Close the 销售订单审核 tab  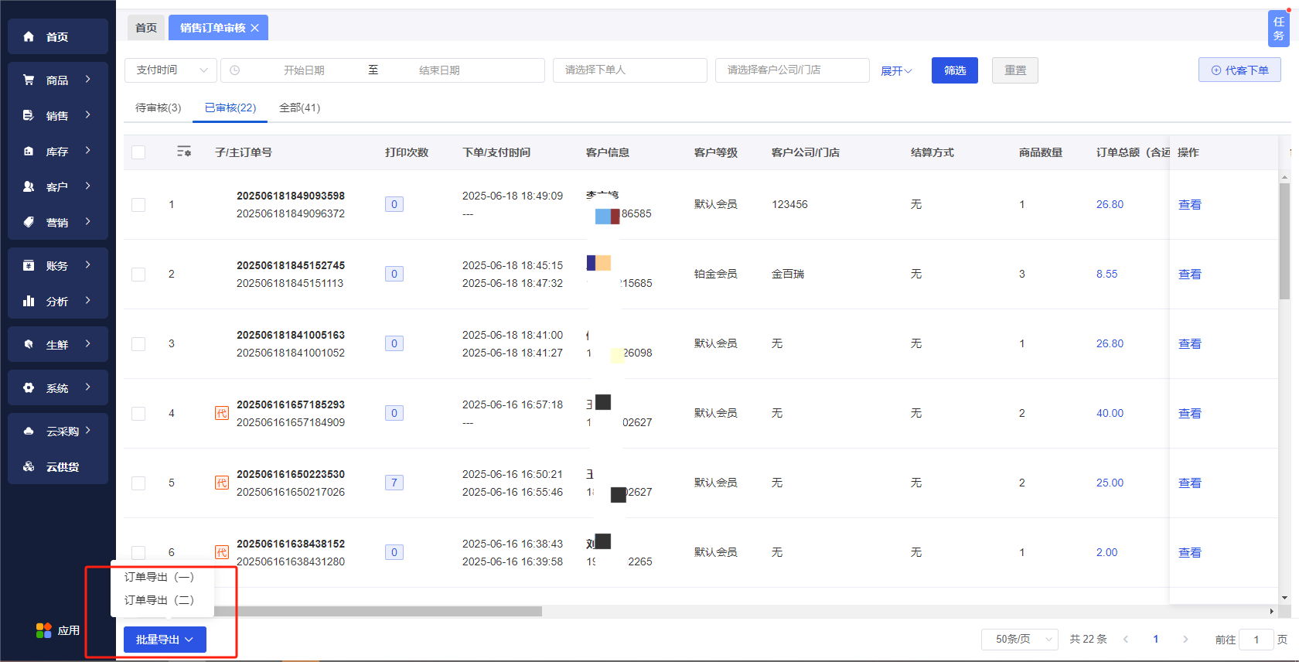pyautogui.click(x=255, y=28)
